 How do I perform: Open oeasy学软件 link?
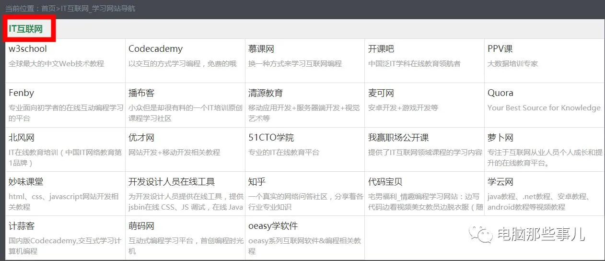pos(273,225)
